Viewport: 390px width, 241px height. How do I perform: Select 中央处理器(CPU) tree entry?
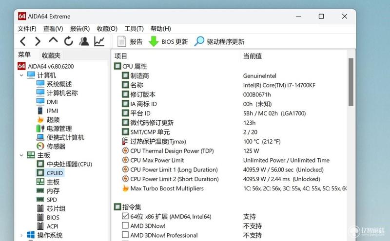pos(64,164)
